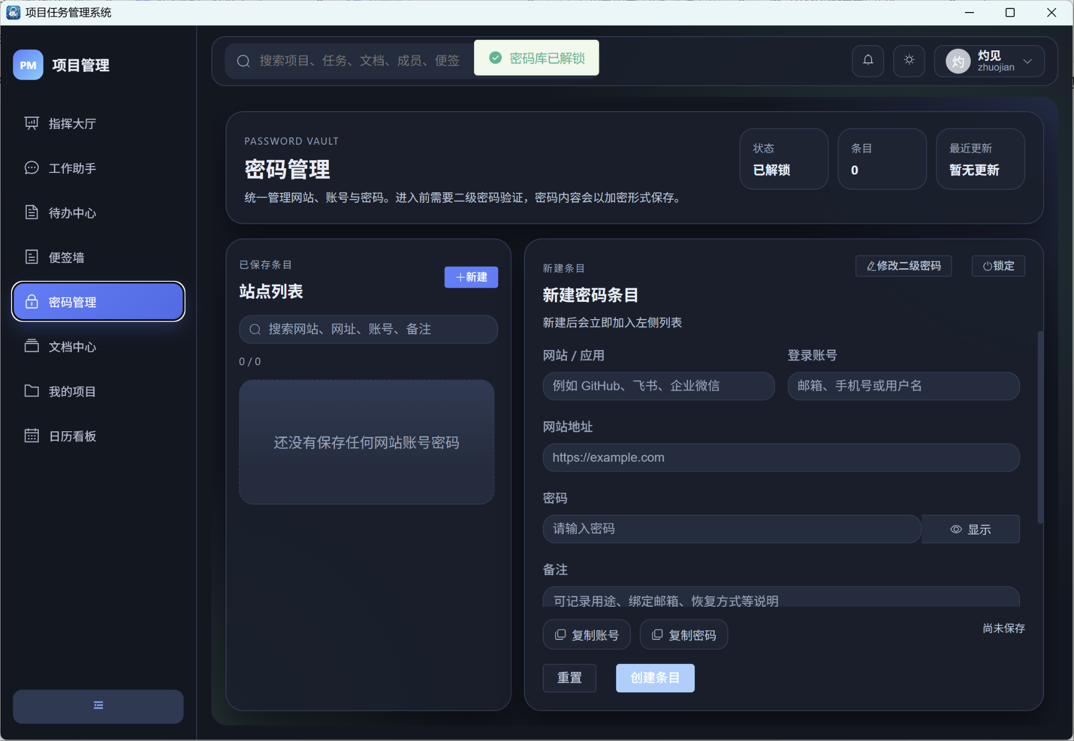
Task: Lock the vault with 锁定
Action: click(997, 266)
